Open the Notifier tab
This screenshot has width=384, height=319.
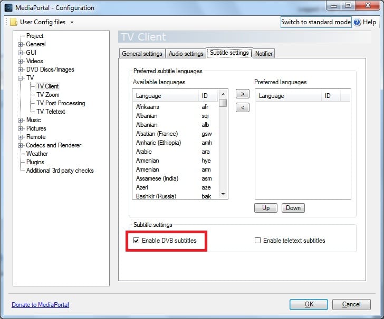click(x=264, y=54)
